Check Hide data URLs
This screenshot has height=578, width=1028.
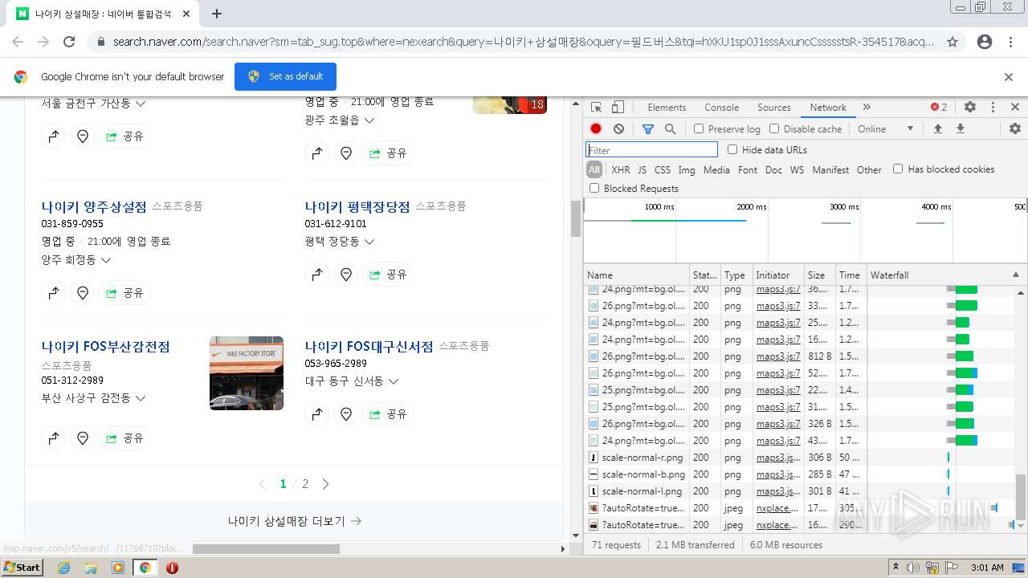pos(732,149)
